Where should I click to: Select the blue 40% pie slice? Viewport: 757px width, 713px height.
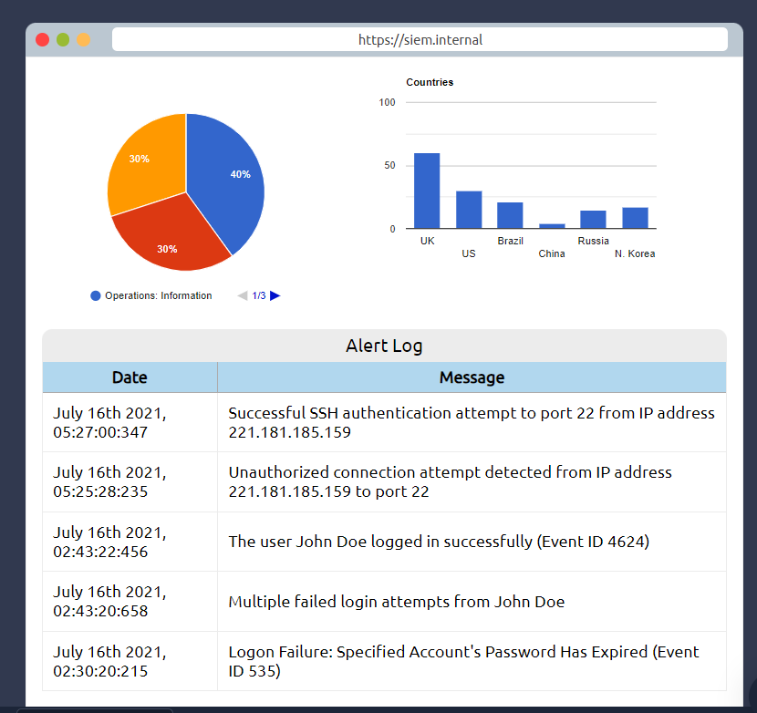click(x=228, y=178)
